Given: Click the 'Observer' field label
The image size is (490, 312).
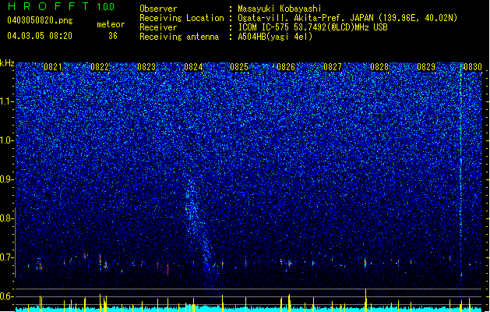Looking at the screenshot, I should (158, 9).
